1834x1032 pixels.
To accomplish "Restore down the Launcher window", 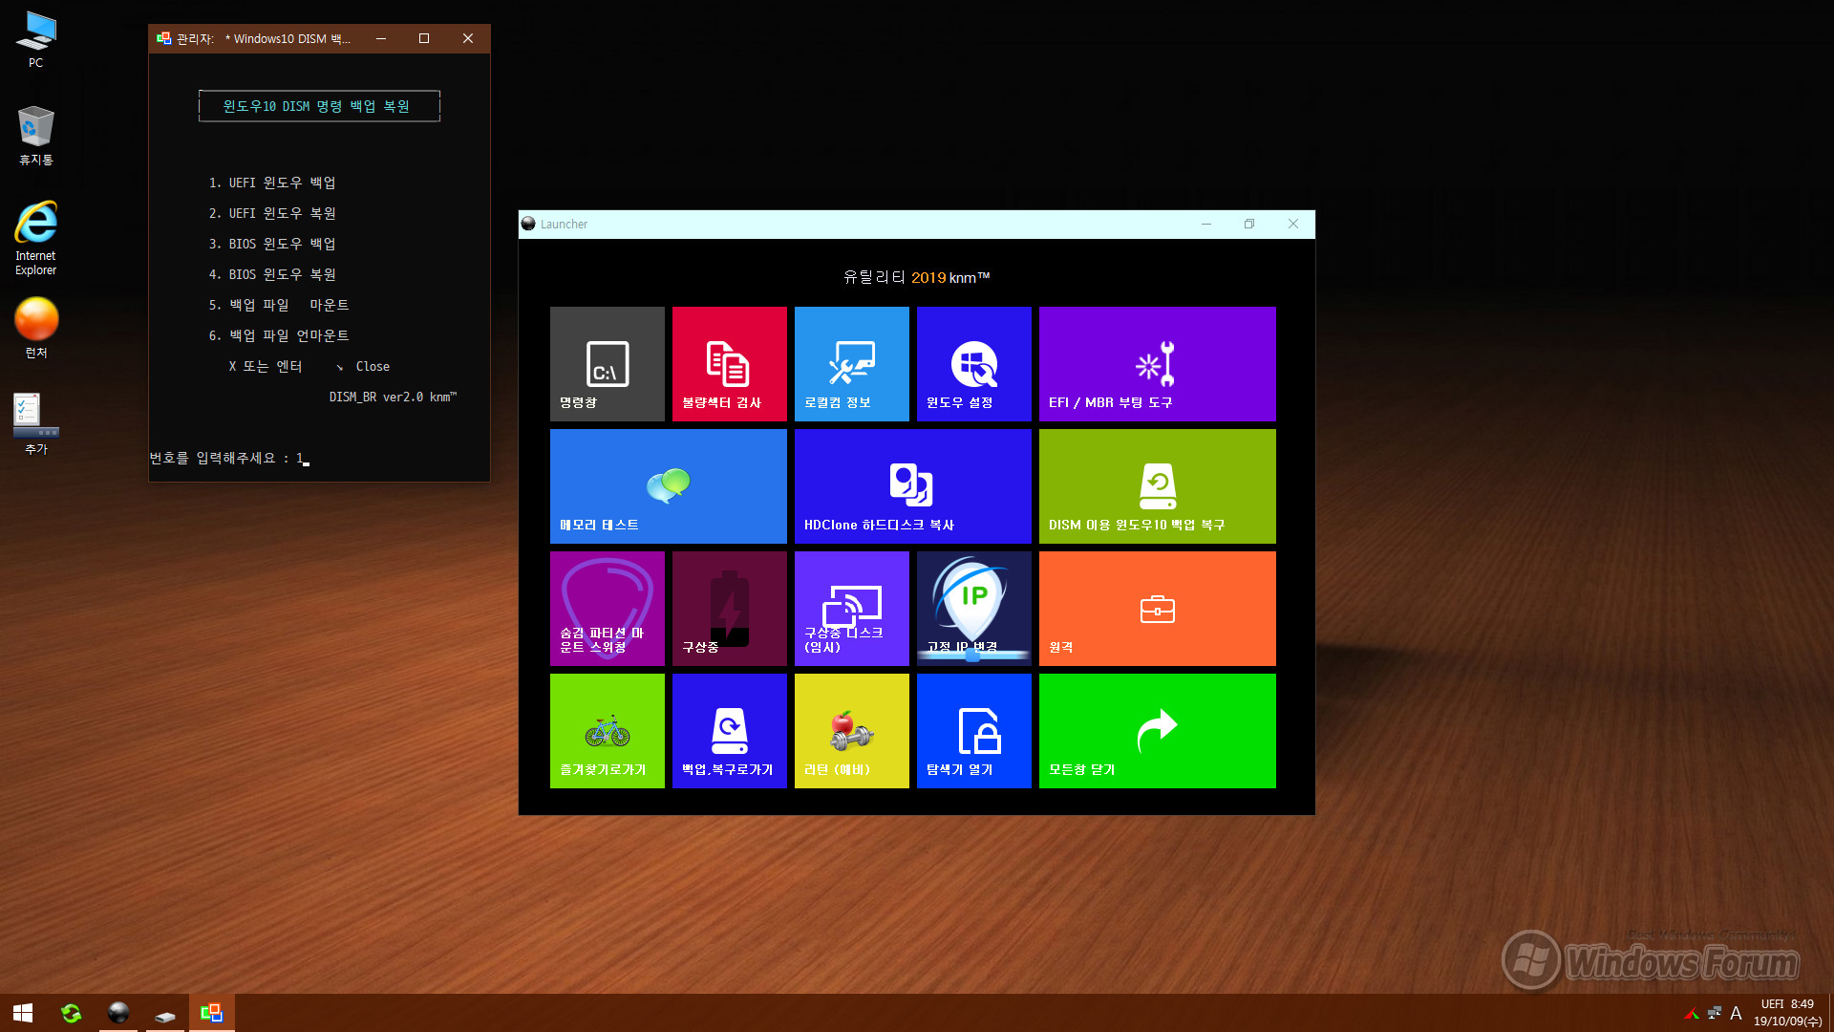I will (x=1249, y=224).
